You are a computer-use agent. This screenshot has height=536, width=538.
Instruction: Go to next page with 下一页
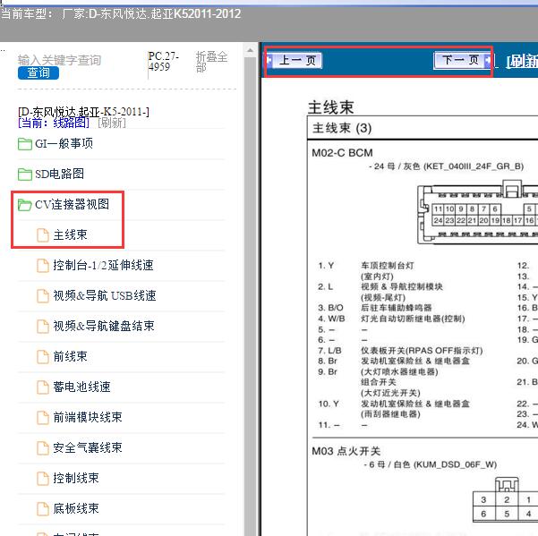[x=461, y=61]
